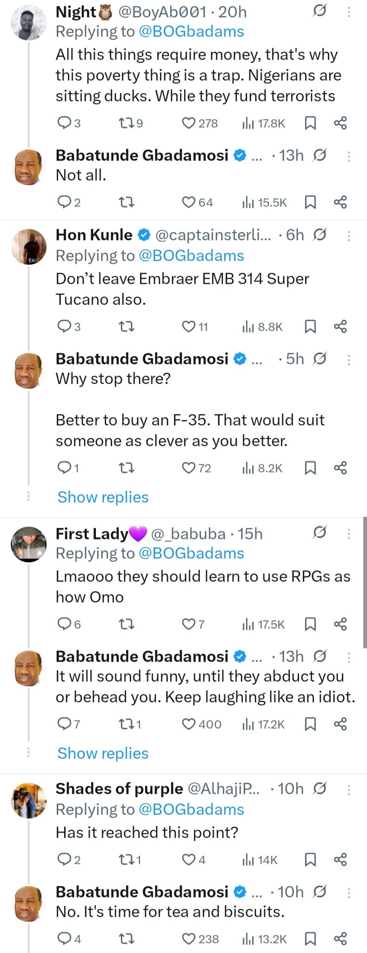Open First Lady's profile picture
The width and height of the screenshot is (367, 953).
click(29, 544)
